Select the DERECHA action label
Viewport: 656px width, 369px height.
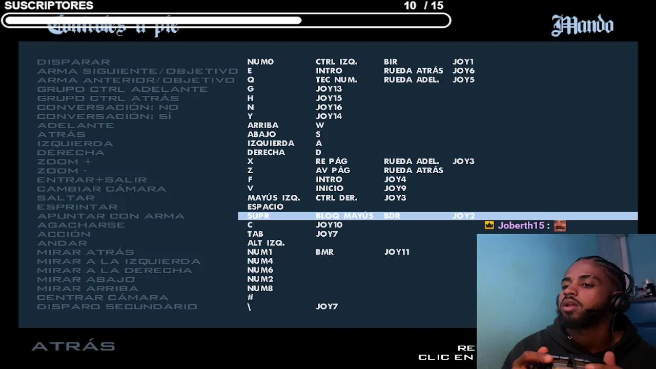pyautogui.click(x=71, y=153)
